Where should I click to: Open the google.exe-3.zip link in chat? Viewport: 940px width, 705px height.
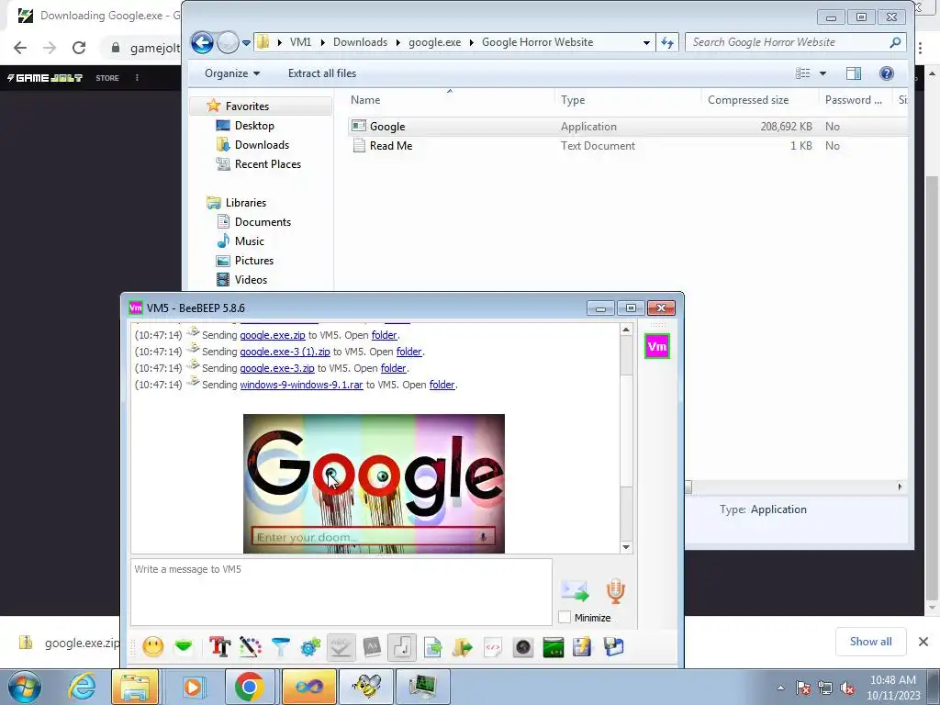[x=277, y=368]
